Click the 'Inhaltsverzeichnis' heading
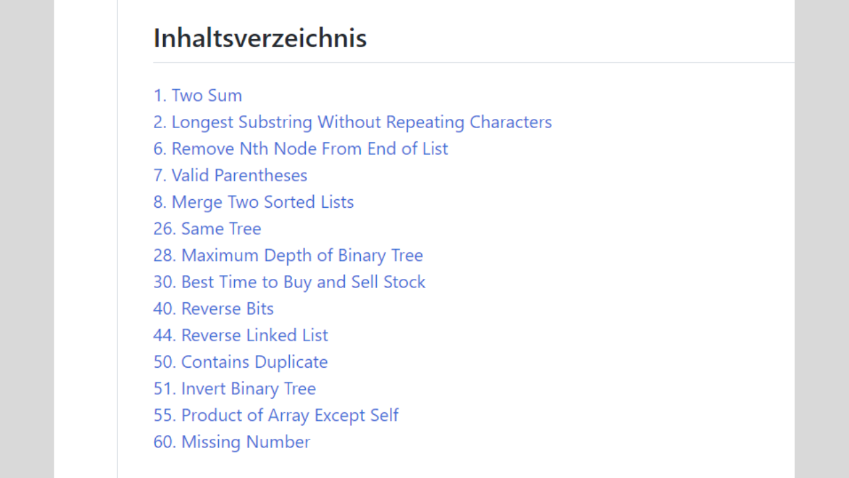 coord(260,38)
